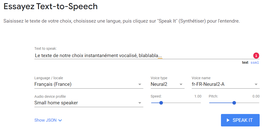Click the Speed slider handle
This screenshot has width=265, height=131.
tap(161, 103)
